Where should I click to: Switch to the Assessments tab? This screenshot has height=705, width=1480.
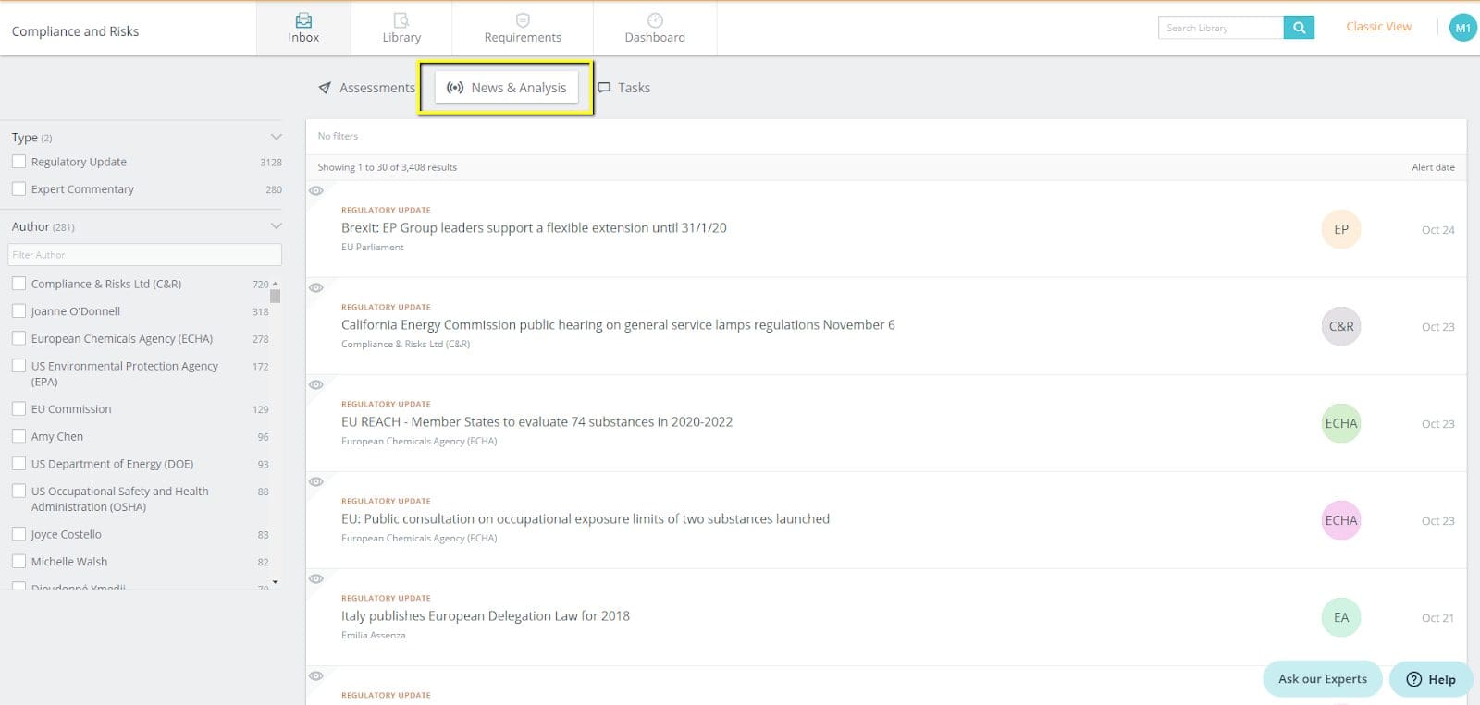pyautogui.click(x=367, y=88)
